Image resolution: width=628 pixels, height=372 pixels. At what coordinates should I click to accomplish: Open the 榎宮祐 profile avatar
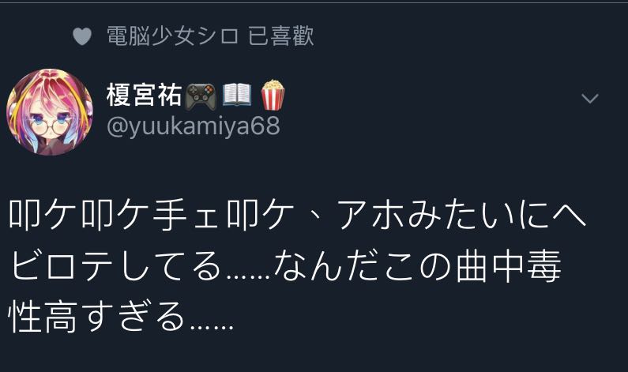click(x=50, y=111)
